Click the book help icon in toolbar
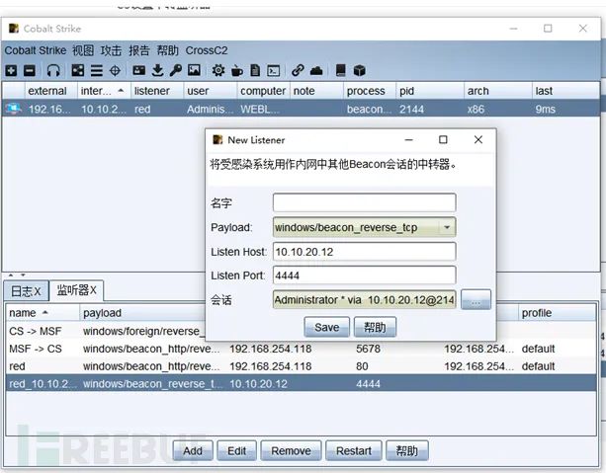 pyautogui.click(x=340, y=70)
